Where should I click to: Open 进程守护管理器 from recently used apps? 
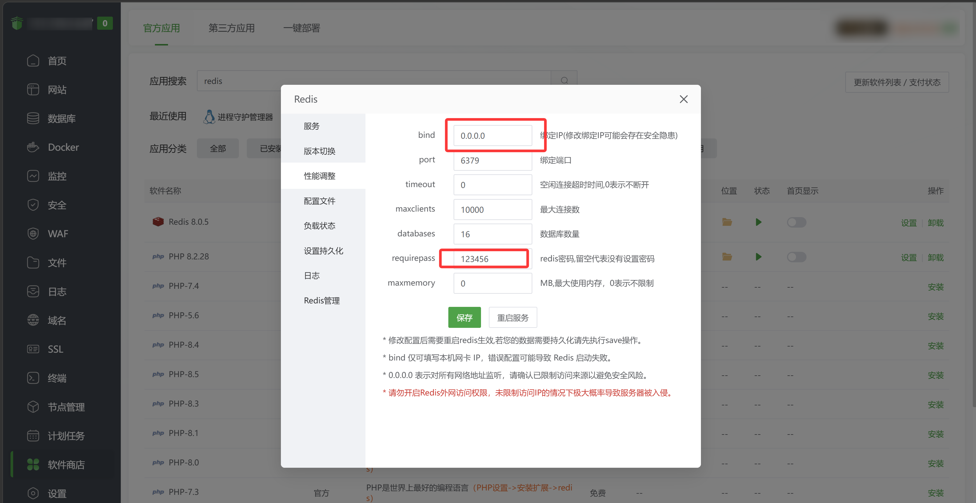tap(246, 117)
